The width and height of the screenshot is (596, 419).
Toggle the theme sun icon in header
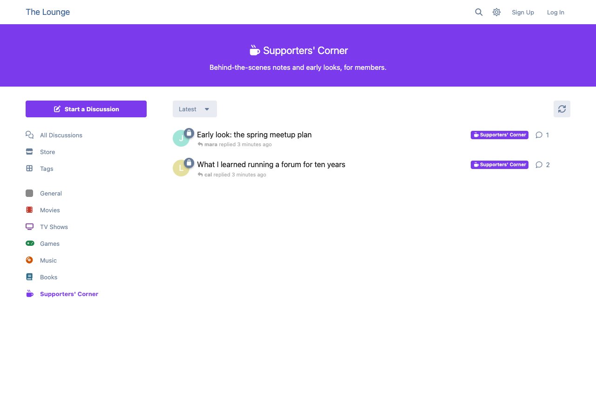497,12
